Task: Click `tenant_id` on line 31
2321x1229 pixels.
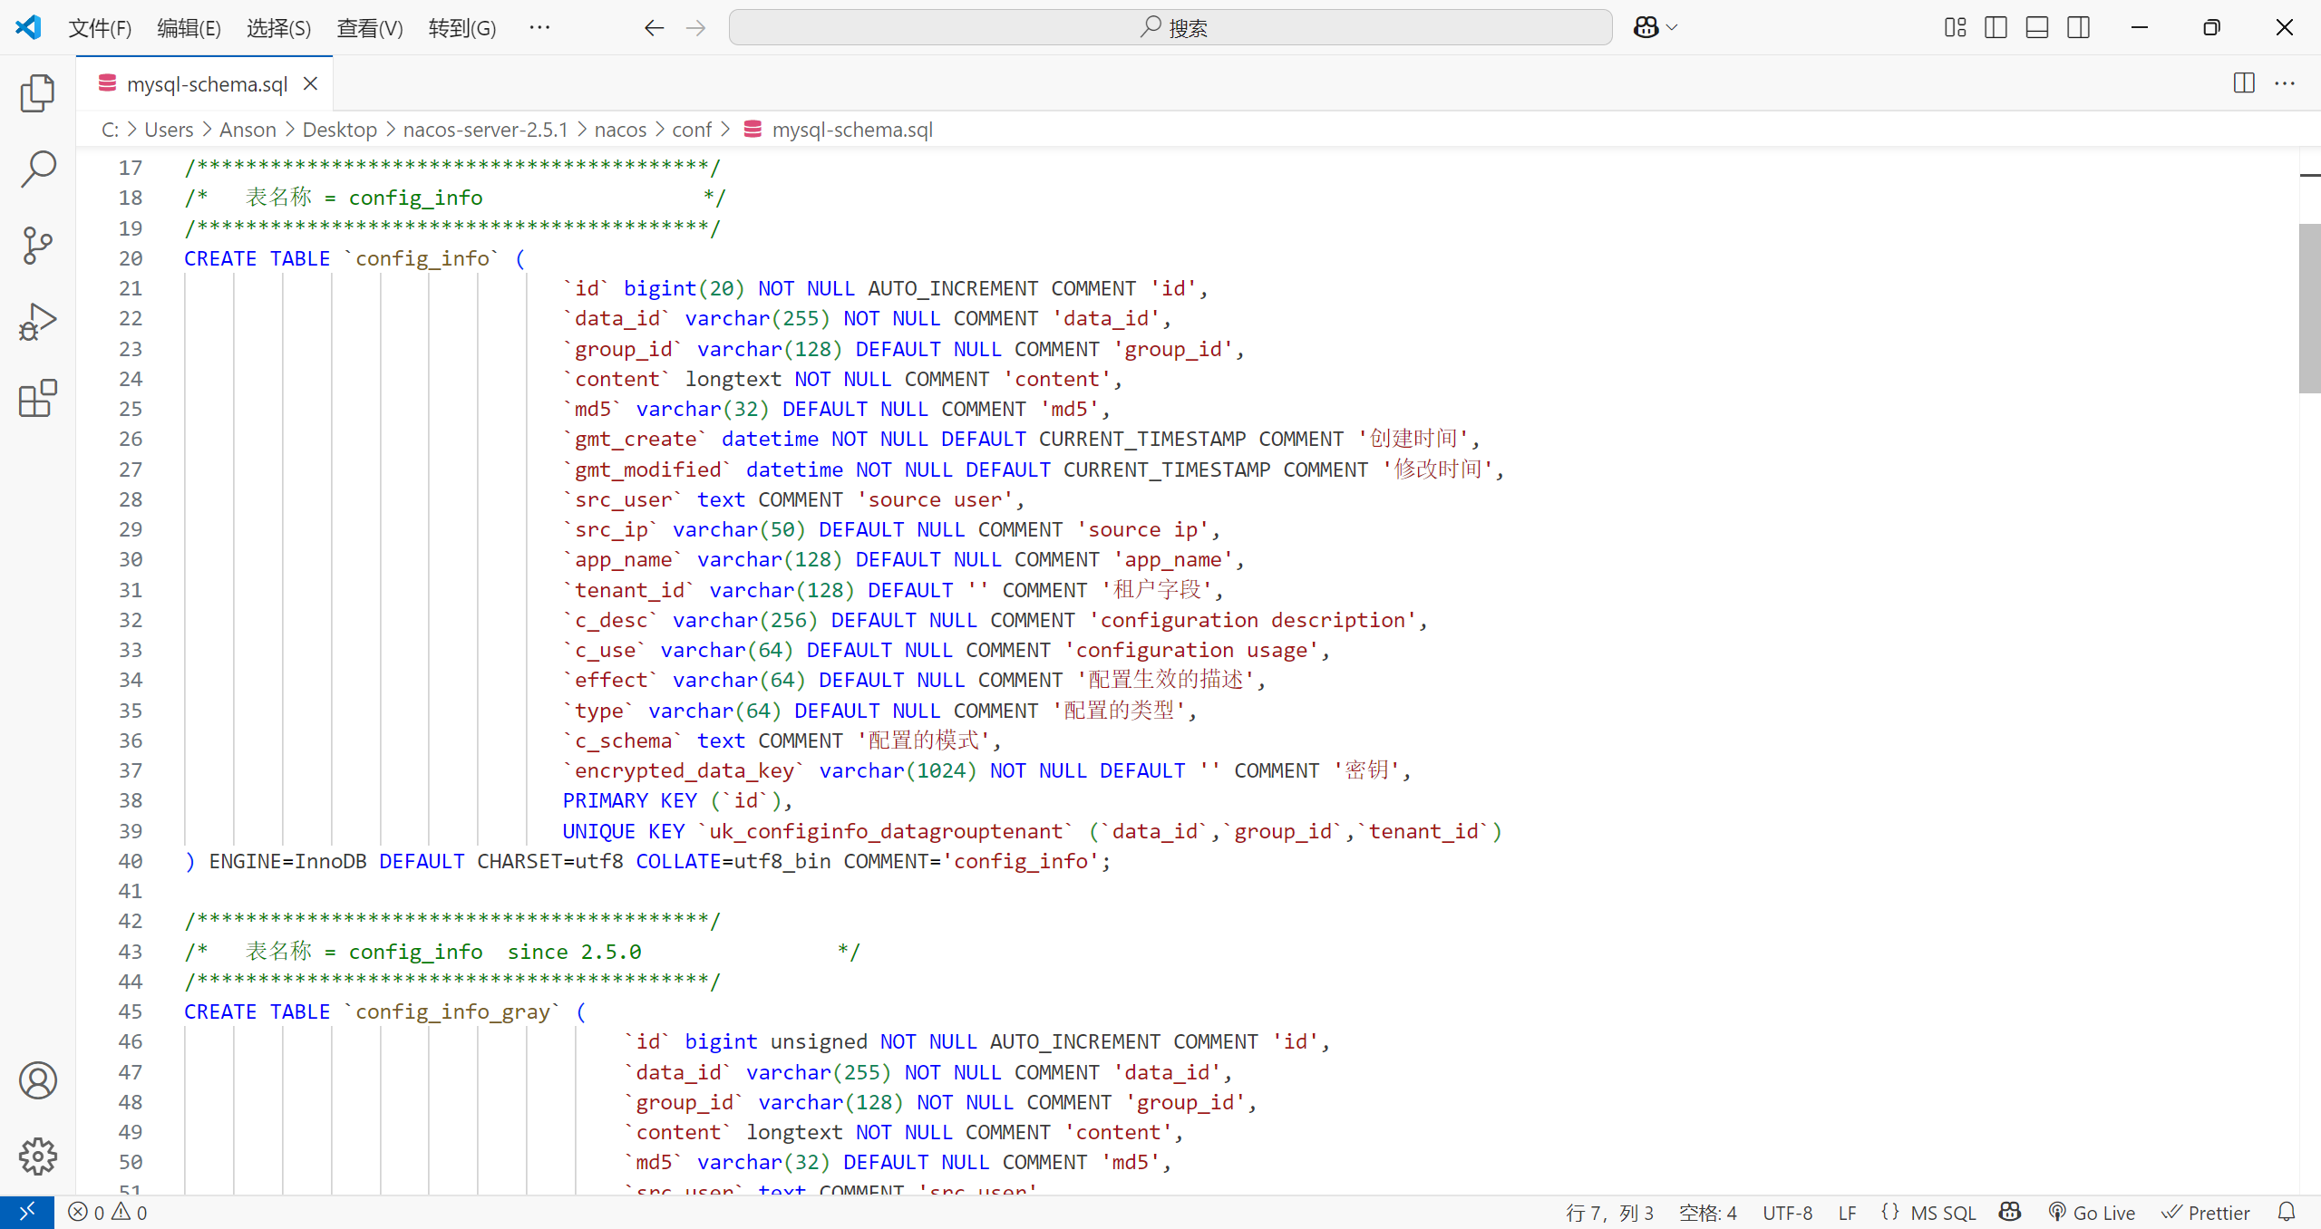Action: pyautogui.click(x=629, y=590)
